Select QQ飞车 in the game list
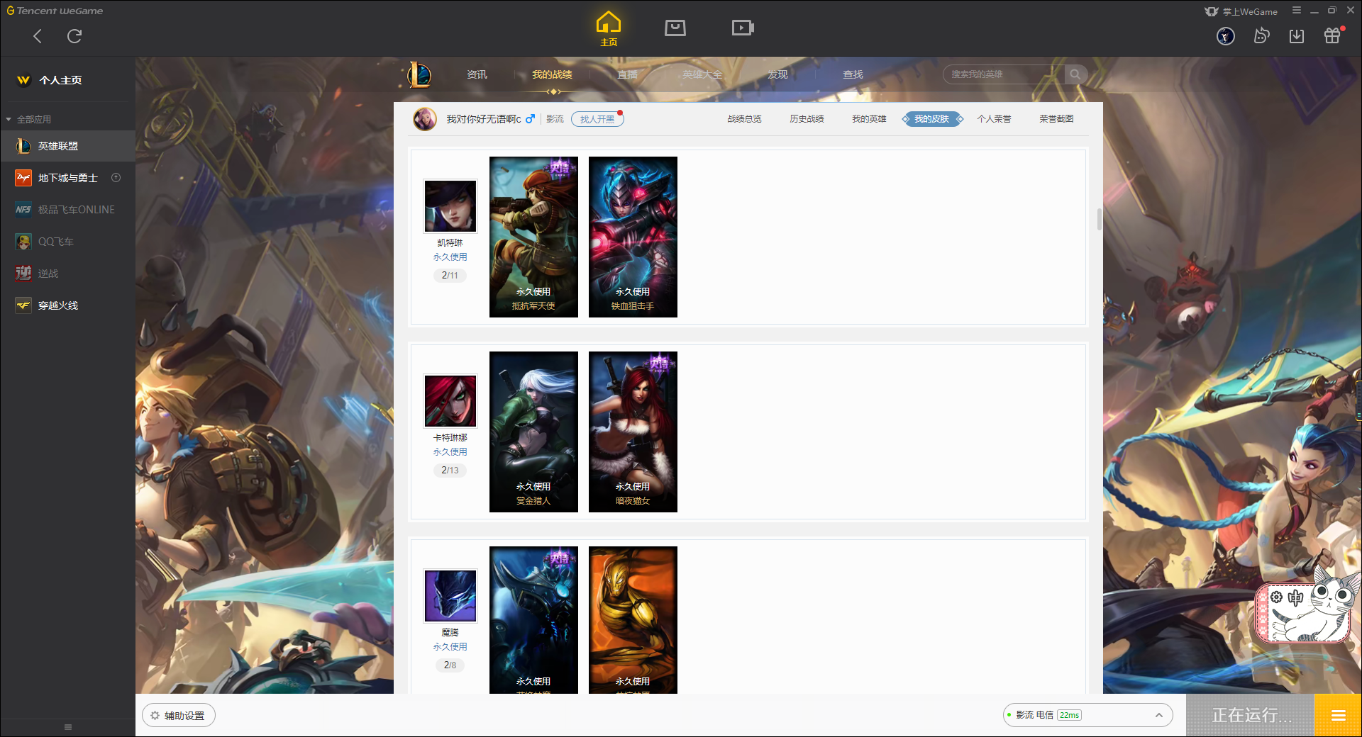The image size is (1362, 737). click(x=67, y=242)
